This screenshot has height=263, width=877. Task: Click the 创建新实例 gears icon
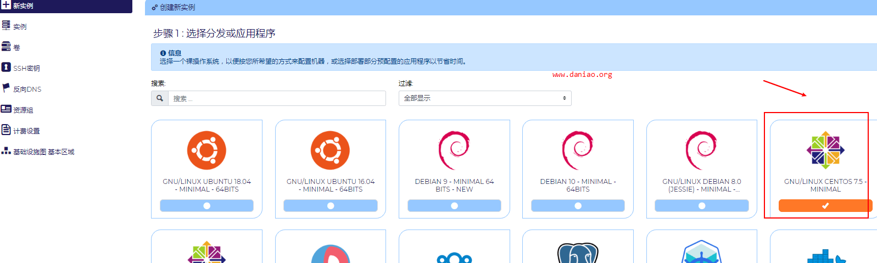155,8
